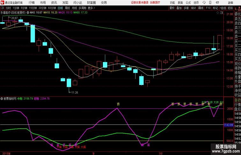Click the 返回 back button
Viewport: 241px width, 155px height.
pyautogui.click(x=230, y=8)
